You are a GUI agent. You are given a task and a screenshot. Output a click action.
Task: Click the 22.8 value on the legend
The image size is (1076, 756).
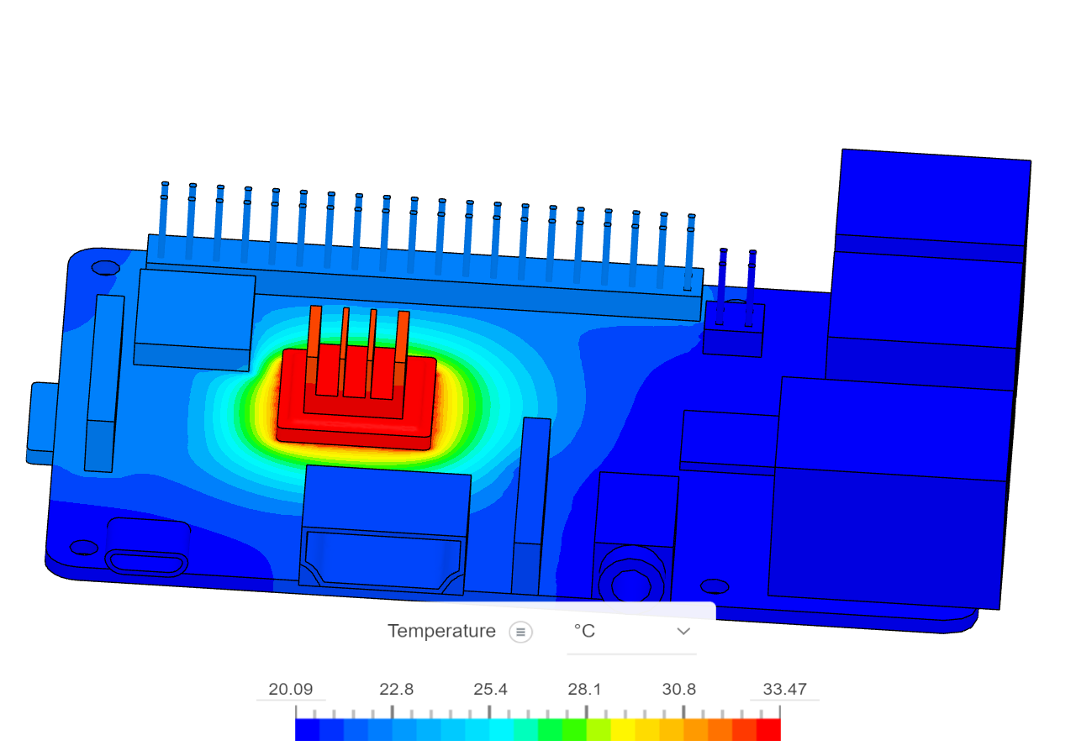click(x=396, y=689)
